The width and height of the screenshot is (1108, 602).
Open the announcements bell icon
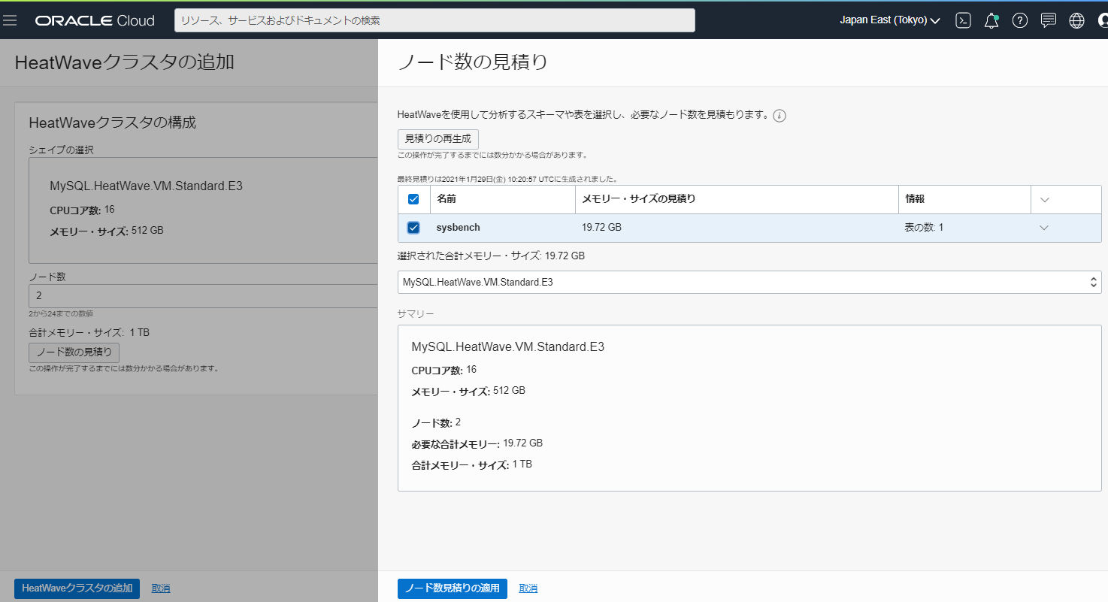[991, 20]
